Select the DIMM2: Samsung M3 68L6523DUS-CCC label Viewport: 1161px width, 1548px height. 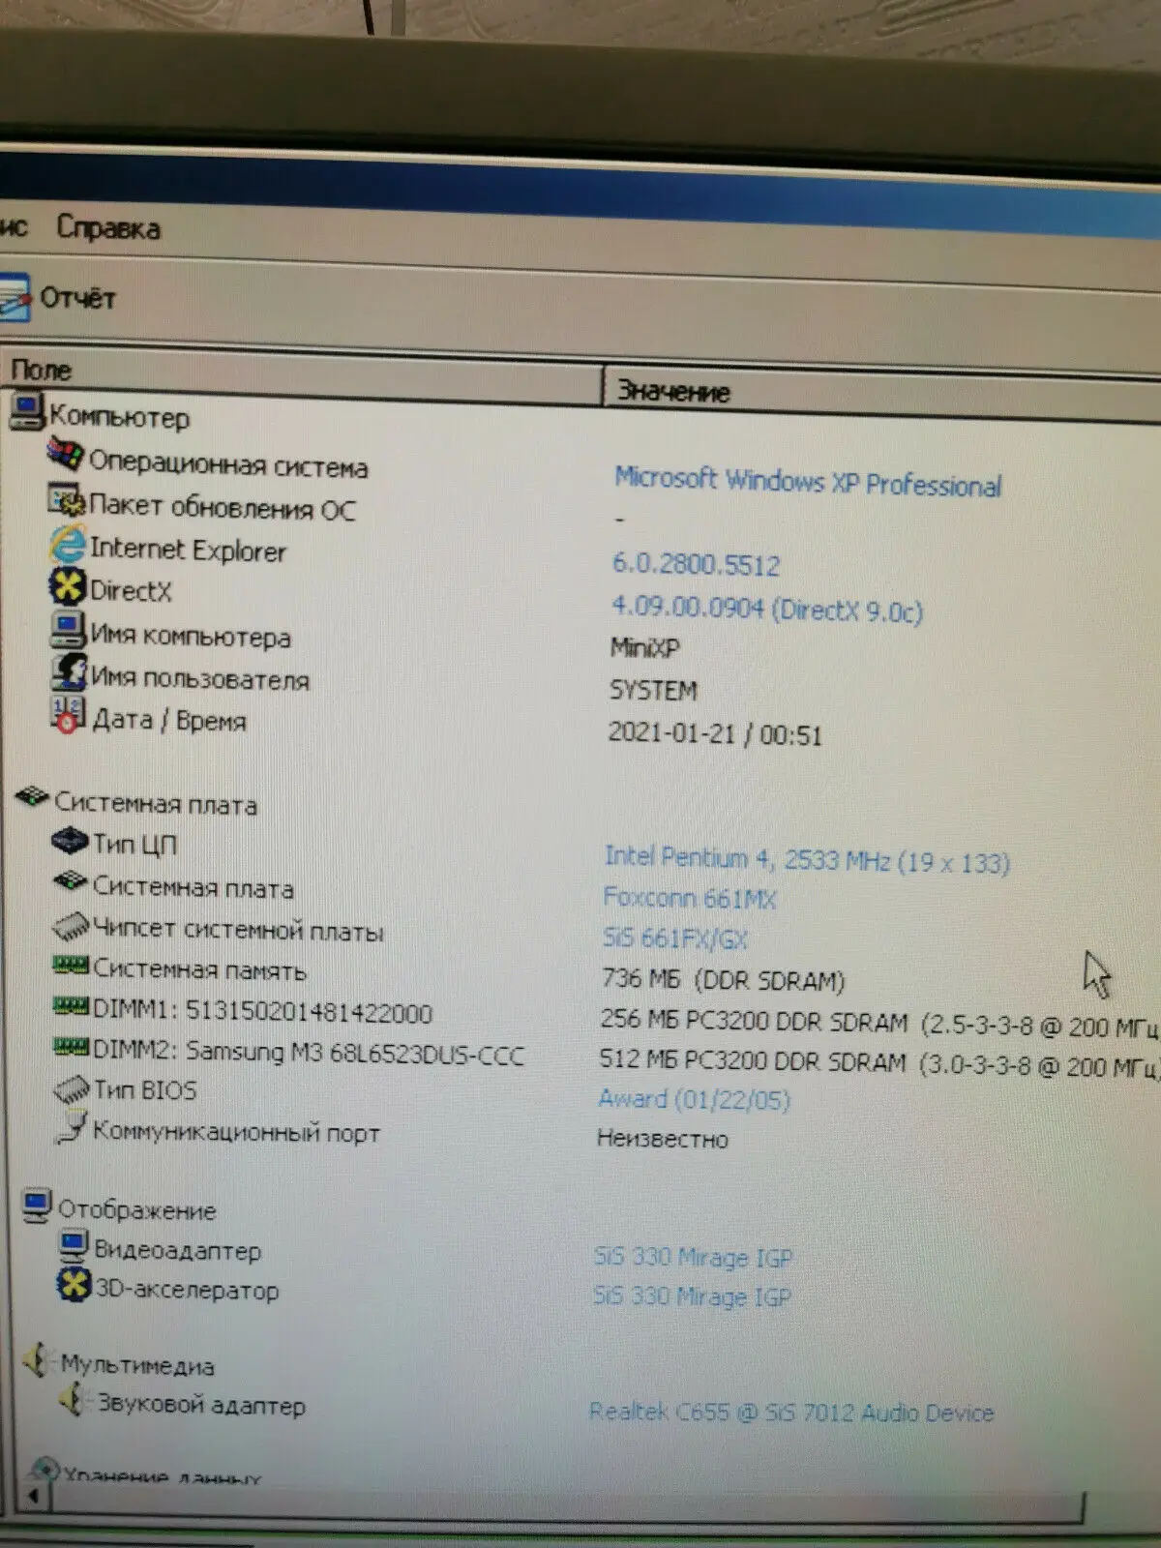tap(309, 1053)
